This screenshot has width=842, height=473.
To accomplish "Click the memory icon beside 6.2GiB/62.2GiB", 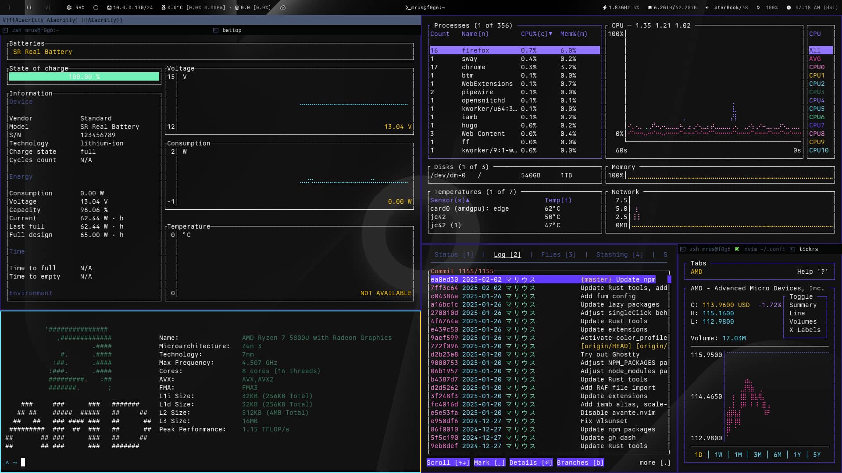I will pos(650,7).
